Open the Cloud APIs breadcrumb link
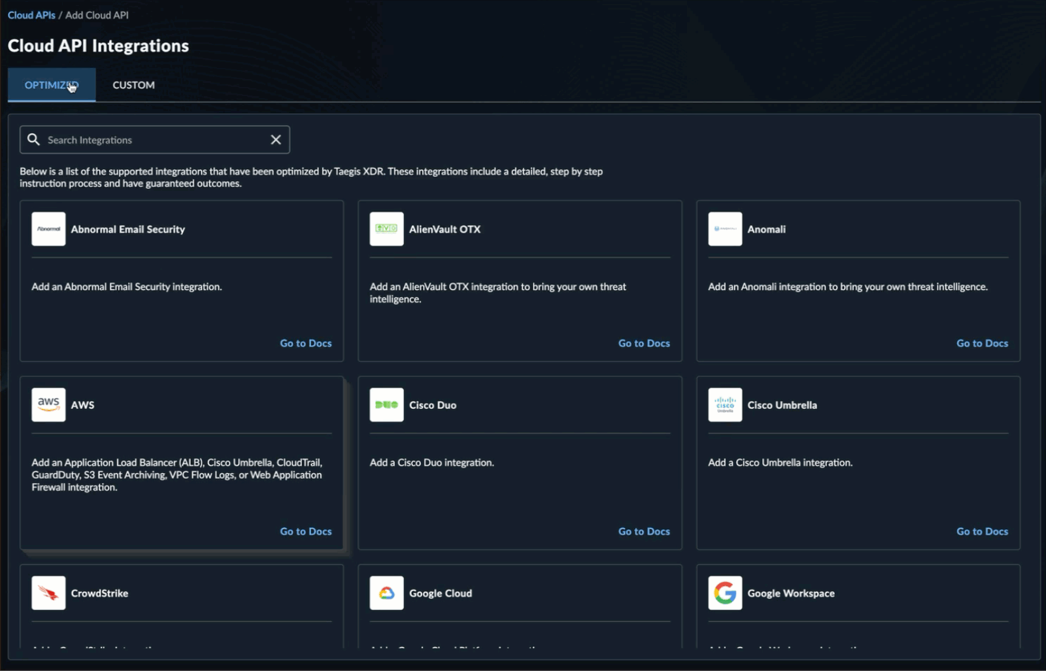Viewport: 1046px width, 671px height. [x=31, y=15]
